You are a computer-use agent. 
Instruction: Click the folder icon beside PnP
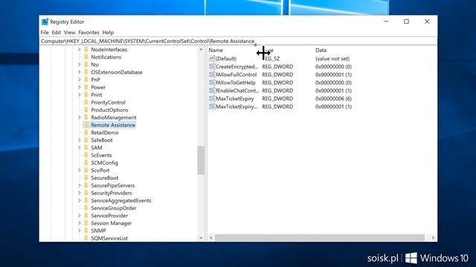[x=86, y=79]
